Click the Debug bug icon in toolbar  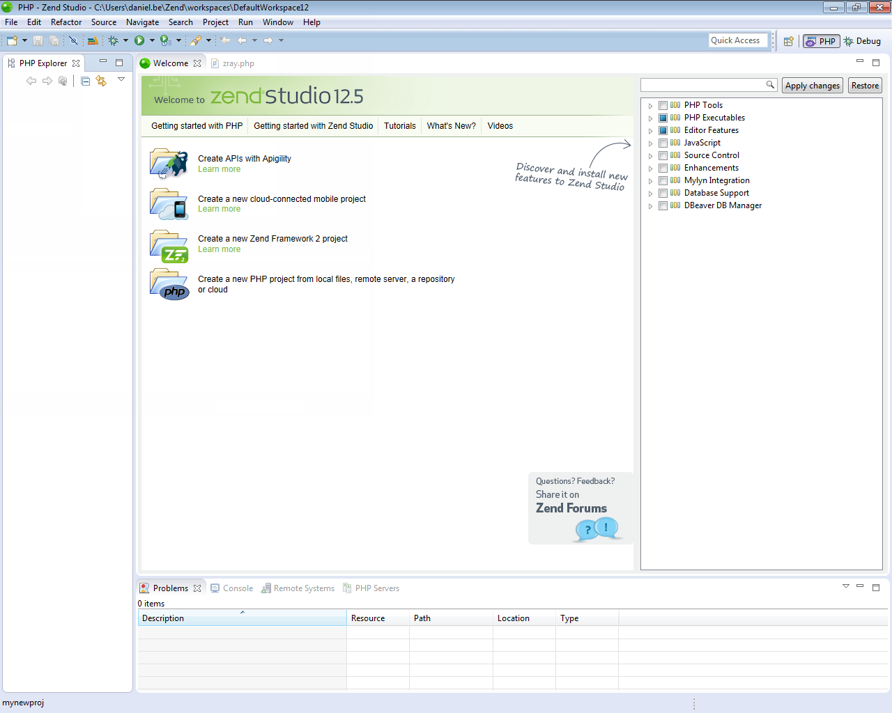pyautogui.click(x=114, y=41)
